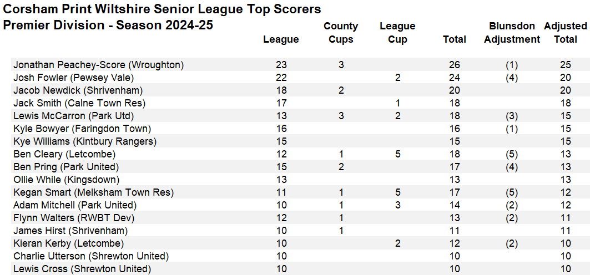Select the Kegan Smart (Melksham Town Res) row
Viewport: 590px width, 275px height.
93,192
